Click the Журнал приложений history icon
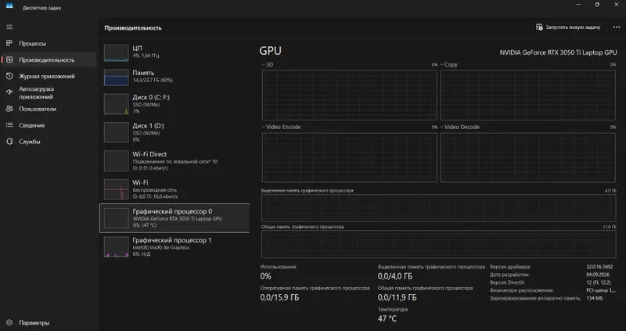The image size is (626, 331). tap(9, 76)
